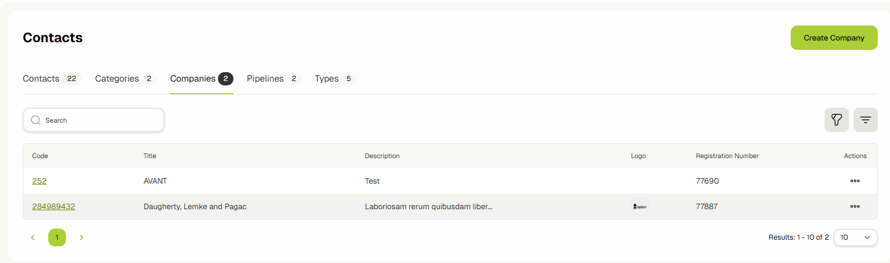The height and width of the screenshot is (263, 890).
Task: Switch to the Contacts tab
Action: [41, 79]
